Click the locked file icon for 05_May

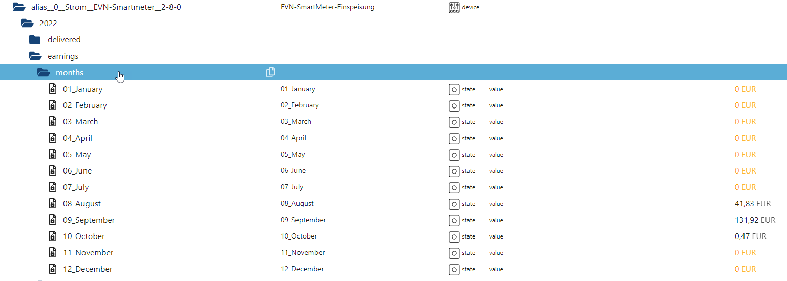click(x=52, y=154)
